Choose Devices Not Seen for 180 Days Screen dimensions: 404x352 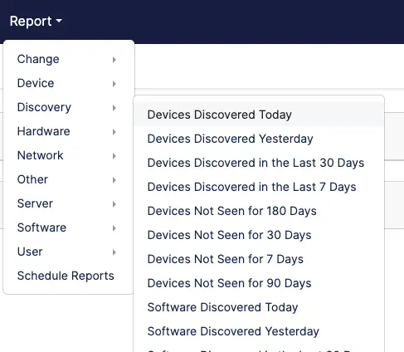click(259, 211)
